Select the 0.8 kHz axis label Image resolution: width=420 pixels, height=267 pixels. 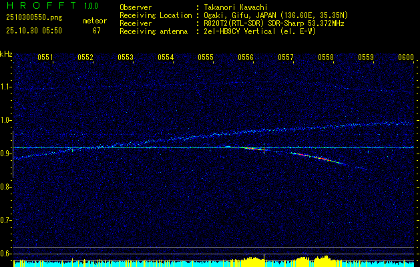6,187
